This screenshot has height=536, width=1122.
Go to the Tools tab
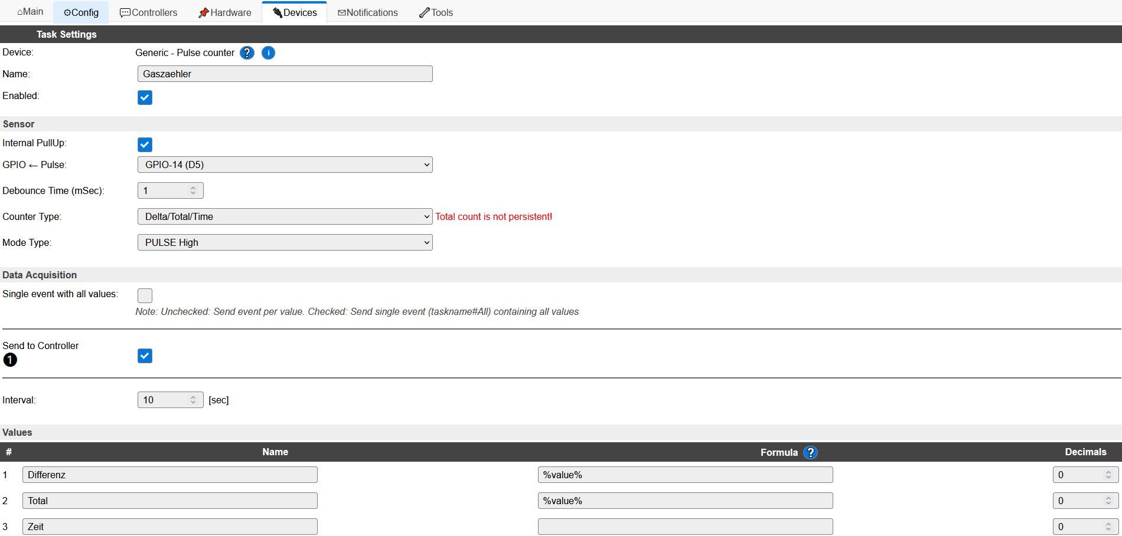(x=436, y=12)
